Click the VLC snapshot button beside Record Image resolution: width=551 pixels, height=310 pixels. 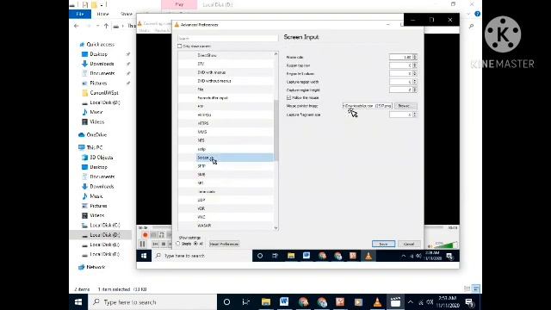point(153,235)
